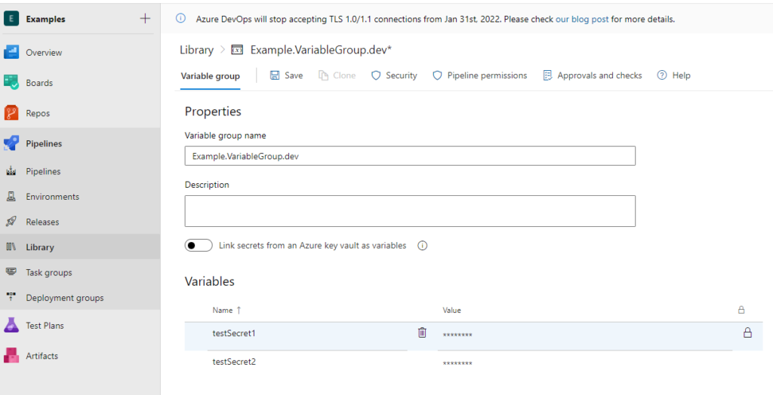Click the Artifacts icon

11,355
